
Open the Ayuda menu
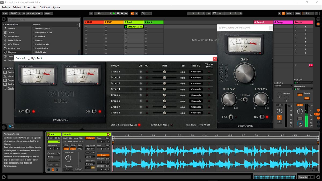tap(56, 7)
